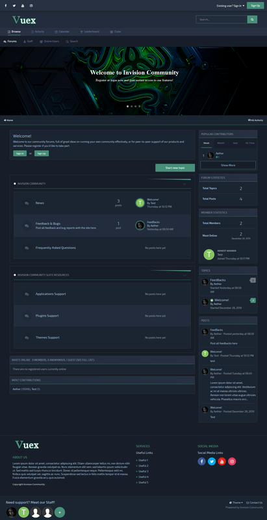Screen dimensions: 267x520
Task: Switch Popular Contributors to All Time
Action: point(249,143)
